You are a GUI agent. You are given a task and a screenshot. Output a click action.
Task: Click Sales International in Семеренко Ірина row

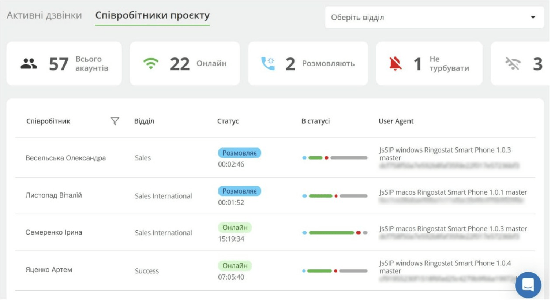pyautogui.click(x=163, y=233)
